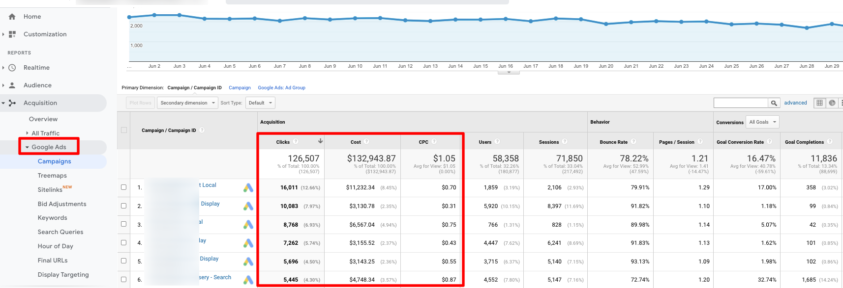Open the Sort Type Default dropdown
Screen dimensions: 843x288
click(x=260, y=103)
